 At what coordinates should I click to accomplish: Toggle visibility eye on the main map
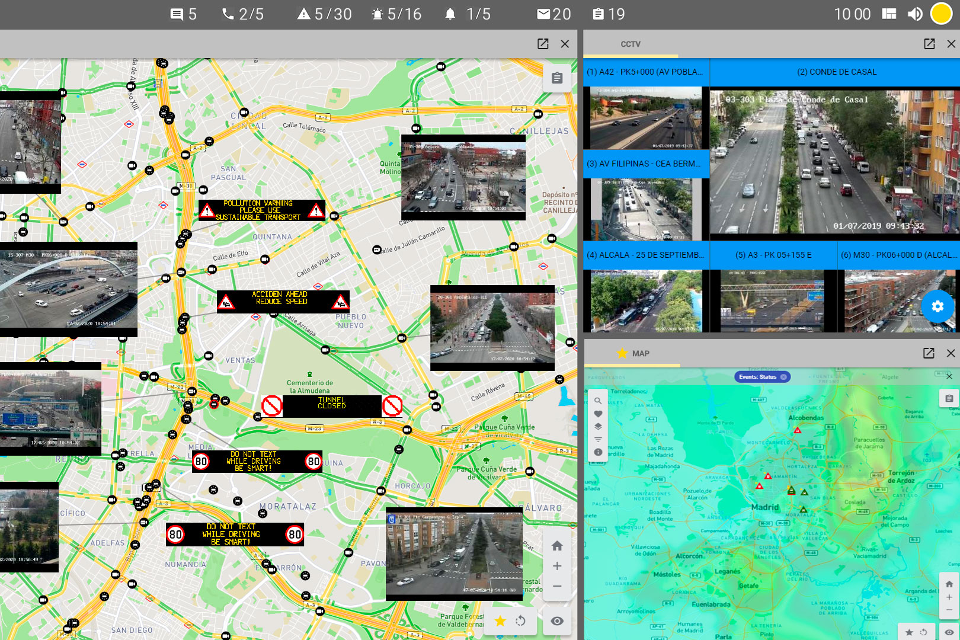point(557,621)
